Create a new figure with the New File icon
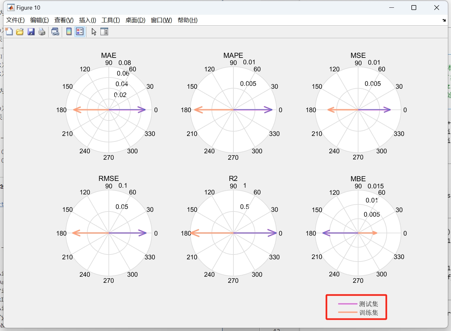 tap(9, 31)
